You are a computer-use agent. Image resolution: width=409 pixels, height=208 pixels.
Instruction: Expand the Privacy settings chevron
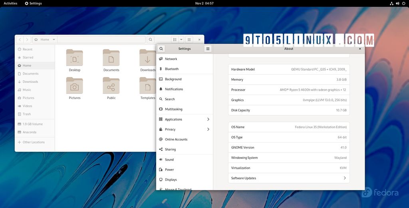coord(208,129)
